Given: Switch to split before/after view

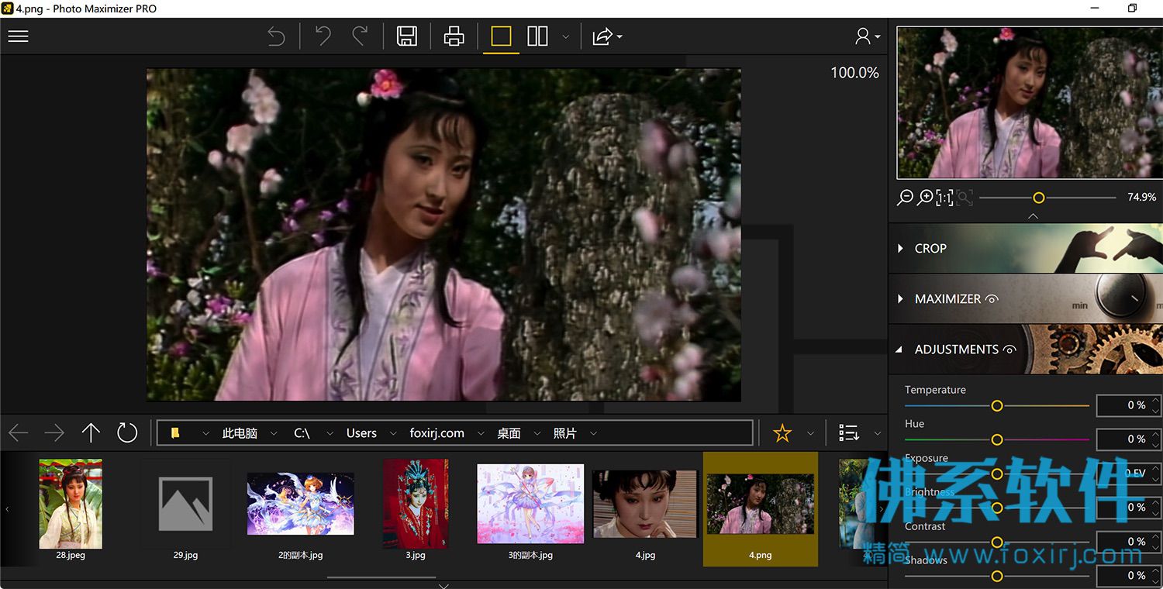Looking at the screenshot, I should (x=537, y=36).
